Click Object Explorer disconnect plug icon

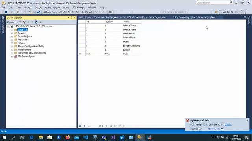24,22
